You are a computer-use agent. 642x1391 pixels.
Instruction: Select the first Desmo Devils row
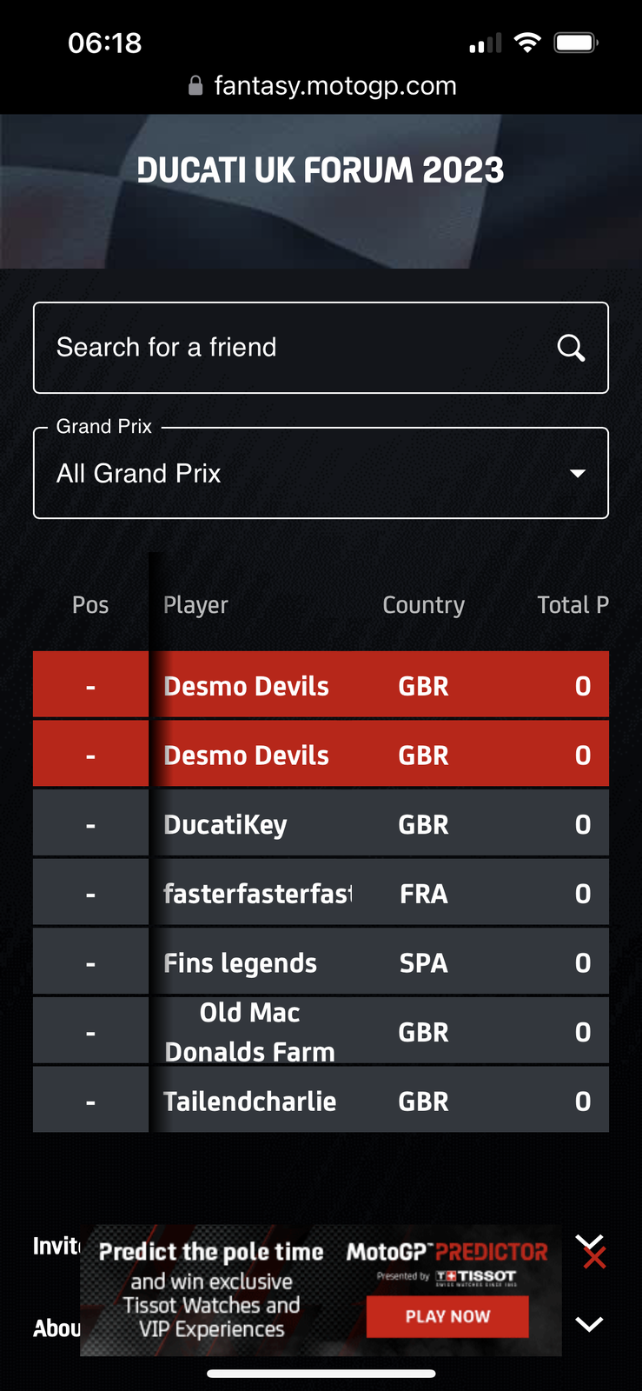tap(321, 685)
